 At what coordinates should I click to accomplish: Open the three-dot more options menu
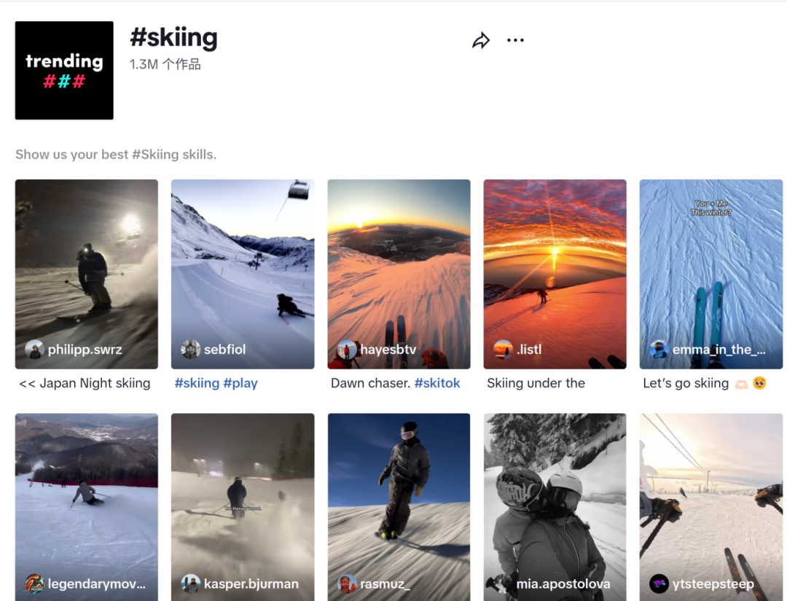pos(515,41)
